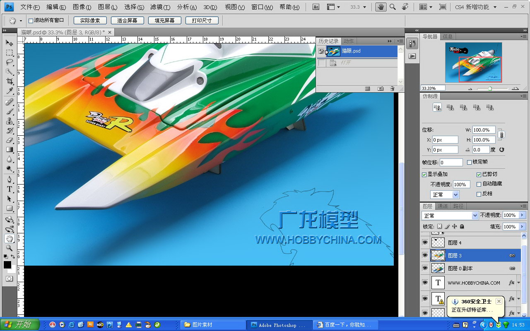Select the Eraser tool
Screen dimensions: 530x331
[x=9, y=140]
